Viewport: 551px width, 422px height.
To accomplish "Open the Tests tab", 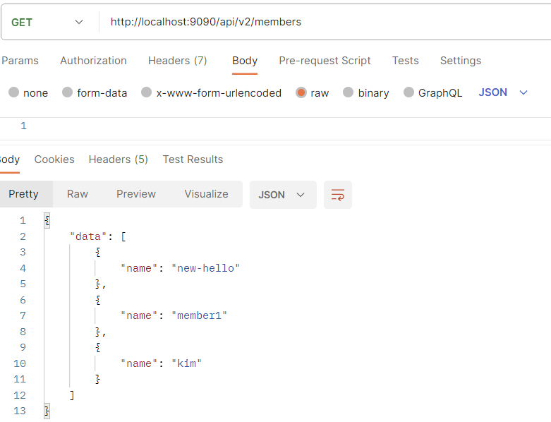I will [406, 61].
